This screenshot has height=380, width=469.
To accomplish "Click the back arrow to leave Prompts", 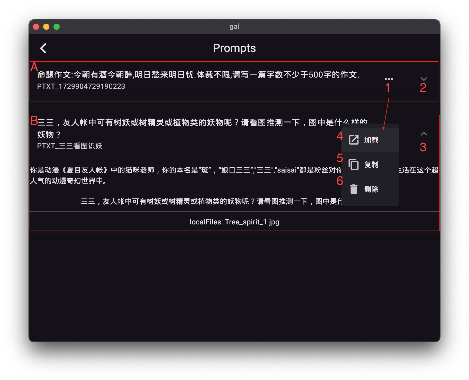I will tap(43, 48).
